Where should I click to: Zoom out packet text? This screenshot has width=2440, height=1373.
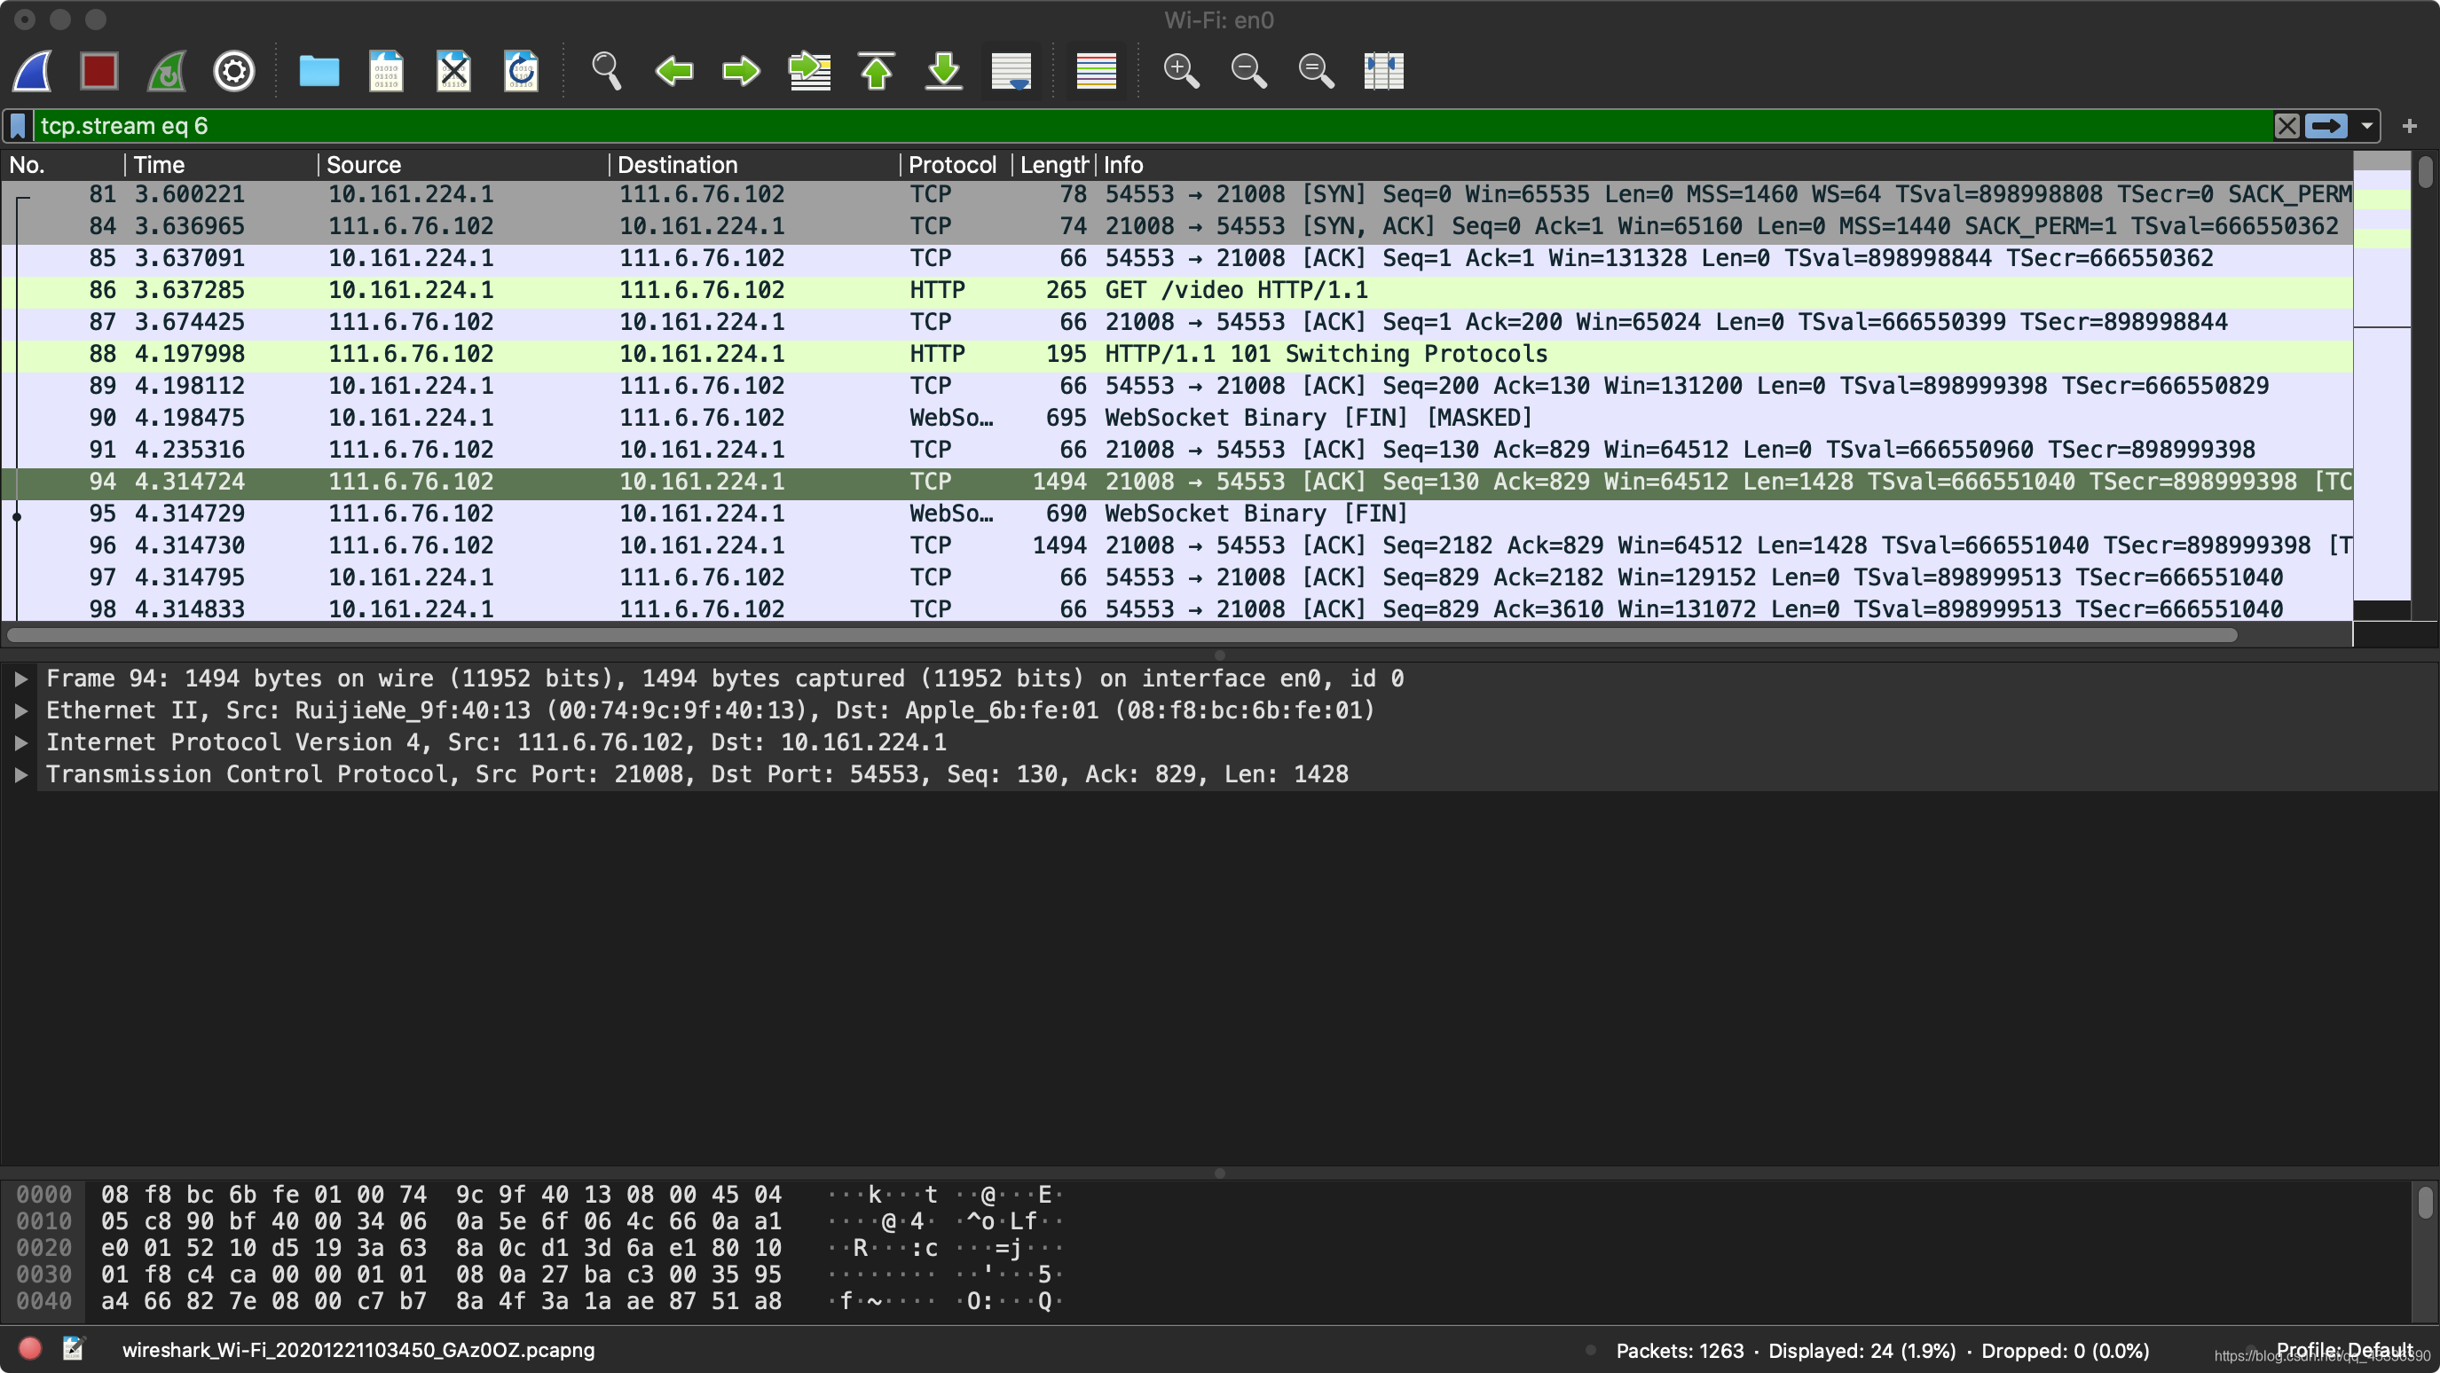(1248, 71)
